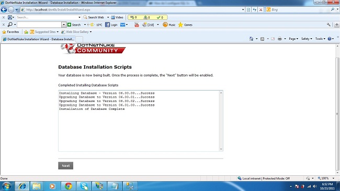Open the Bing search provider dropdown
This screenshot has width=340, height=191.
(x=337, y=9)
